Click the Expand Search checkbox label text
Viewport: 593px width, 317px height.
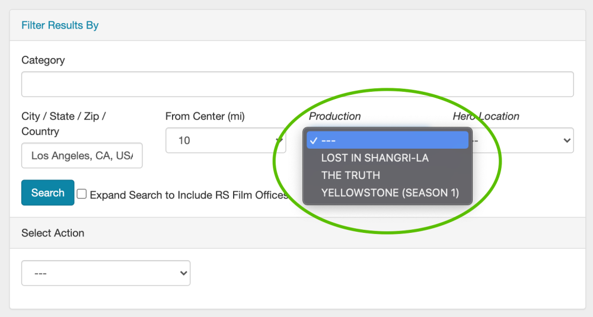189,195
